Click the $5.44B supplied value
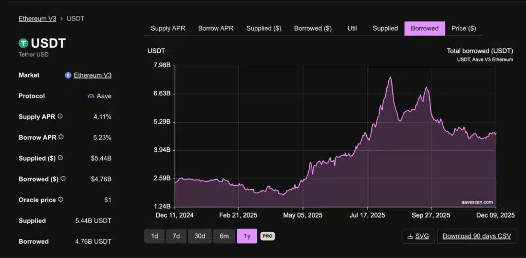526x258 pixels. pyautogui.click(x=101, y=158)
